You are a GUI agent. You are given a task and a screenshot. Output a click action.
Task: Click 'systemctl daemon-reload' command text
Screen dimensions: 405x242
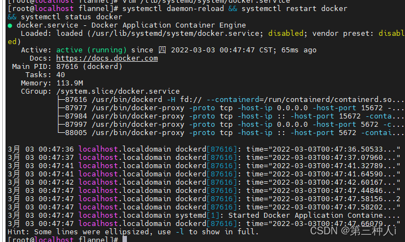click(x=173, y=8)
